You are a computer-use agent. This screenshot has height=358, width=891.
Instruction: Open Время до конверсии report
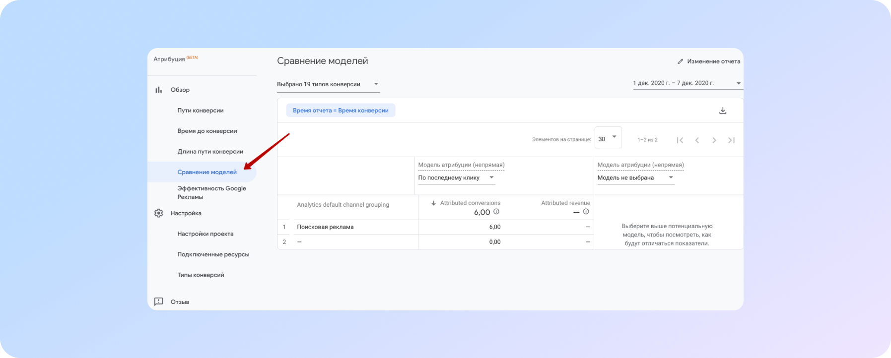(x=207, y=131)
